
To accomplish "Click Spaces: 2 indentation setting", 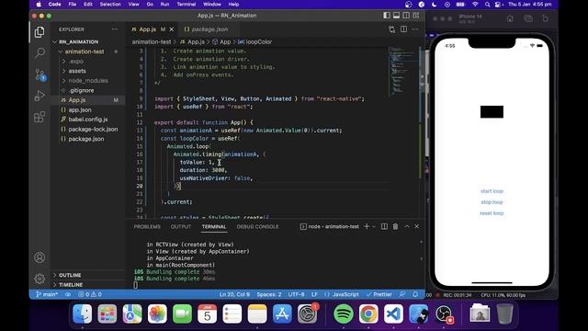I will coord(269,294).
